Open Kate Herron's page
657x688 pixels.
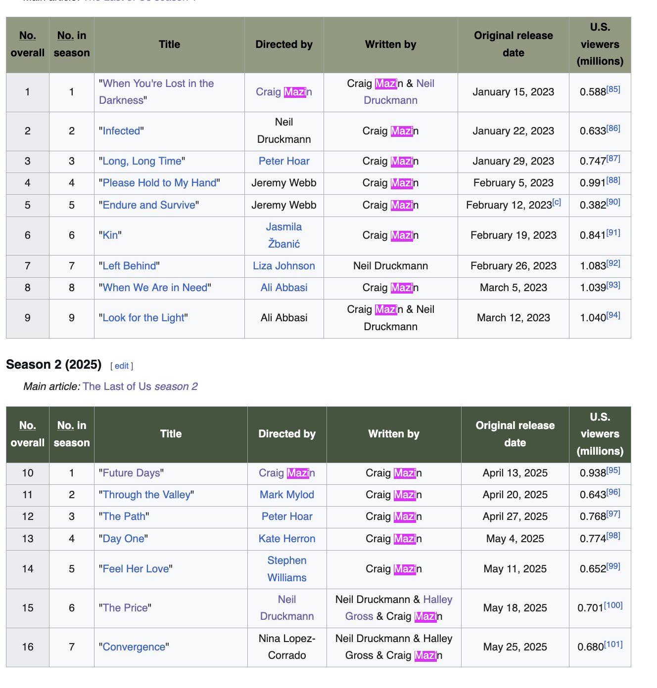pos(287,539)
